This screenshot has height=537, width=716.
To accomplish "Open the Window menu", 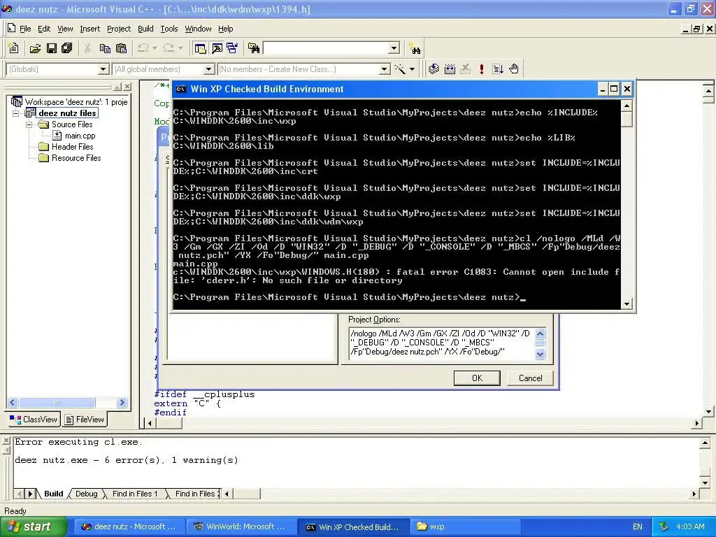I will (198, 29).
